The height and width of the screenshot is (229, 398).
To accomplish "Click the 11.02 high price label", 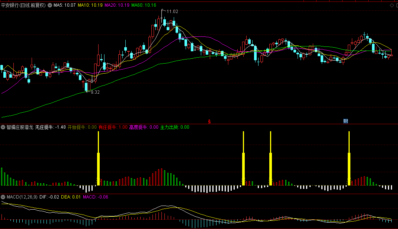I will (x=172, y=12).
